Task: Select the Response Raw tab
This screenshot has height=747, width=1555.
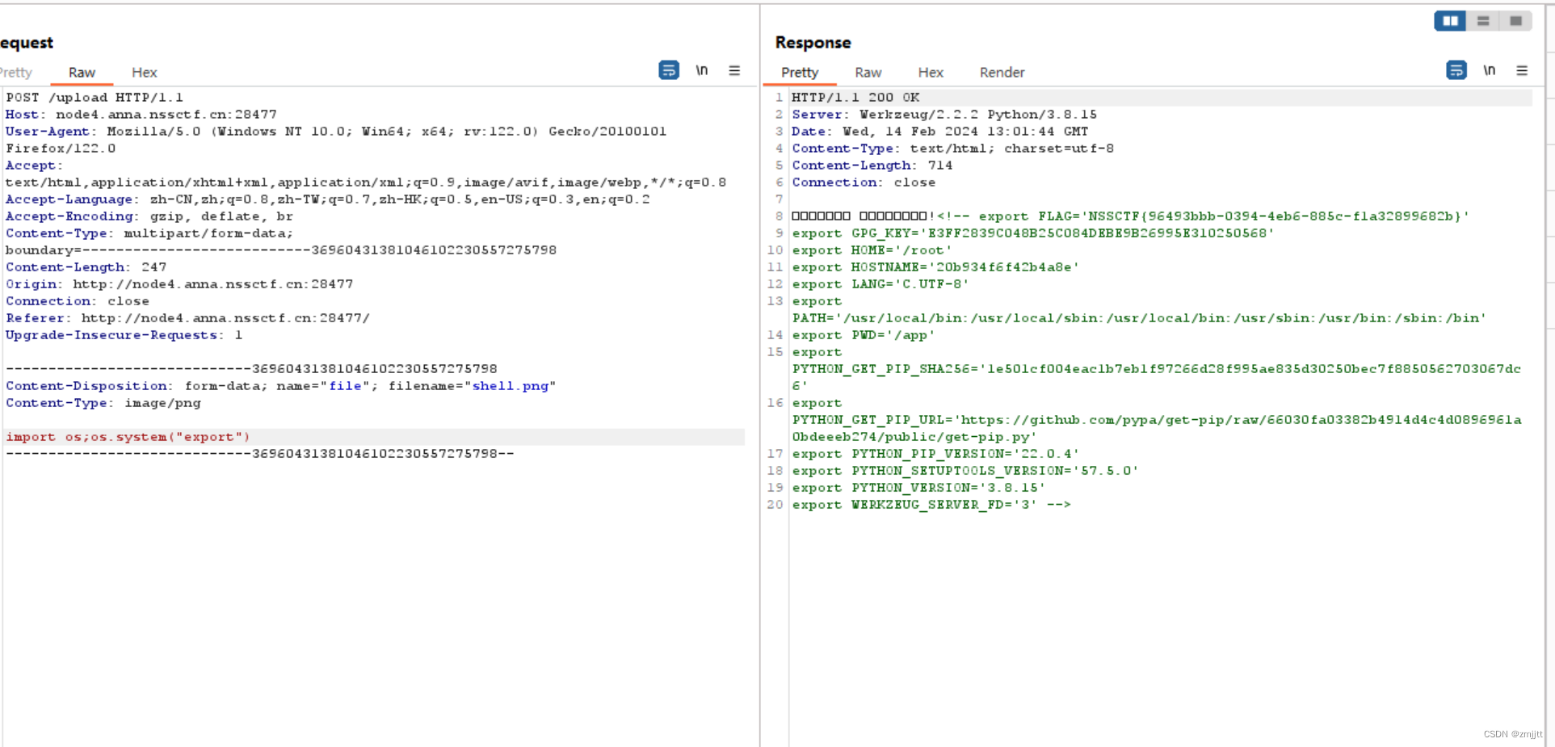Action: 868,73
